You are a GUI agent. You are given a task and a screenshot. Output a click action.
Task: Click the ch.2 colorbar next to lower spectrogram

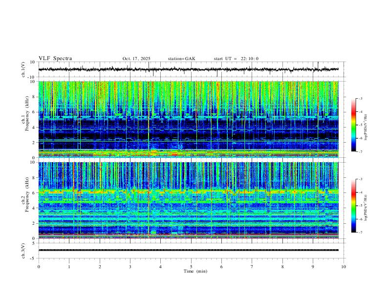coord(353,206)
